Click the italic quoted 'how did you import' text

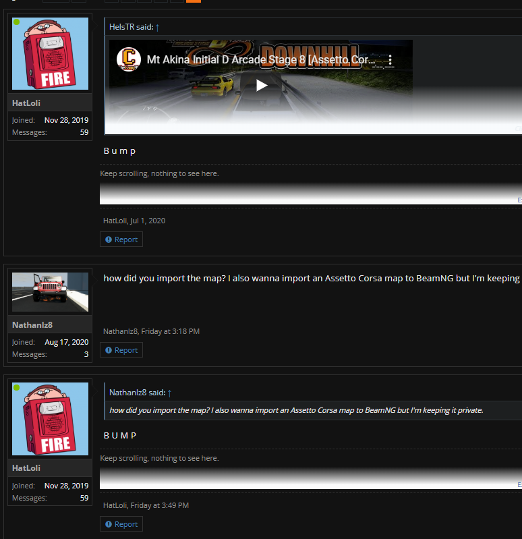point(296,410)
